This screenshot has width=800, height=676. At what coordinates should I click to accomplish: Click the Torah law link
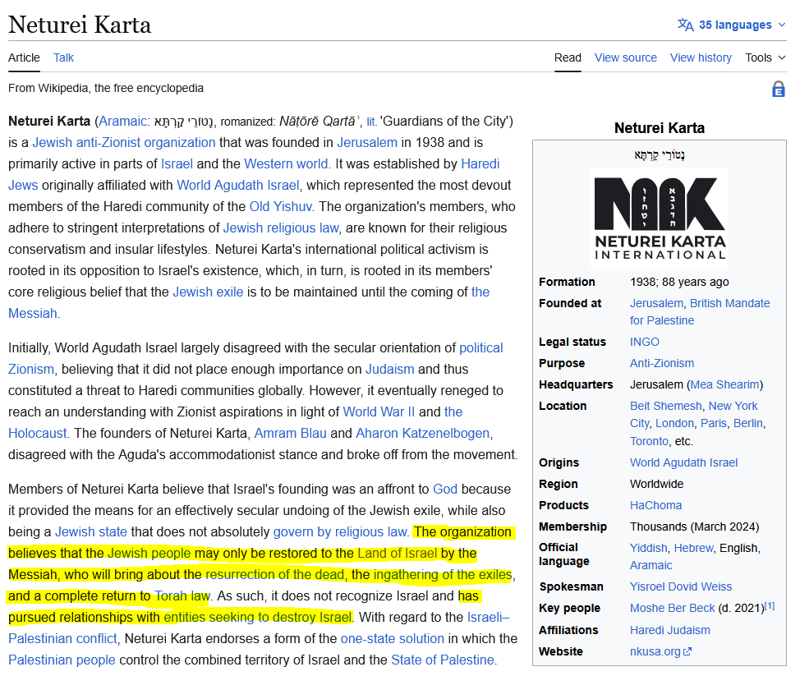[x=182, y=596]
